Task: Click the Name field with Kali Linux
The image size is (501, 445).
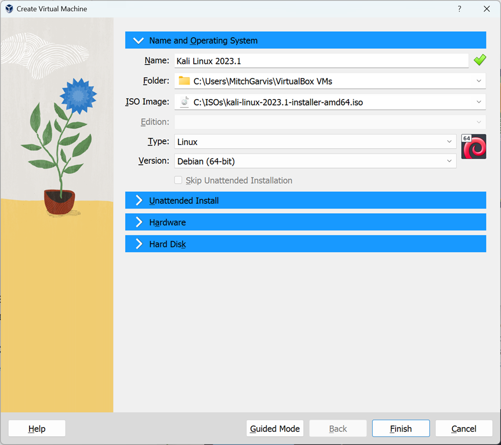Action: click(321, 61)
